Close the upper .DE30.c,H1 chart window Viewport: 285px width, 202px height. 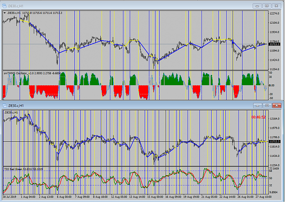coord(276,6)
